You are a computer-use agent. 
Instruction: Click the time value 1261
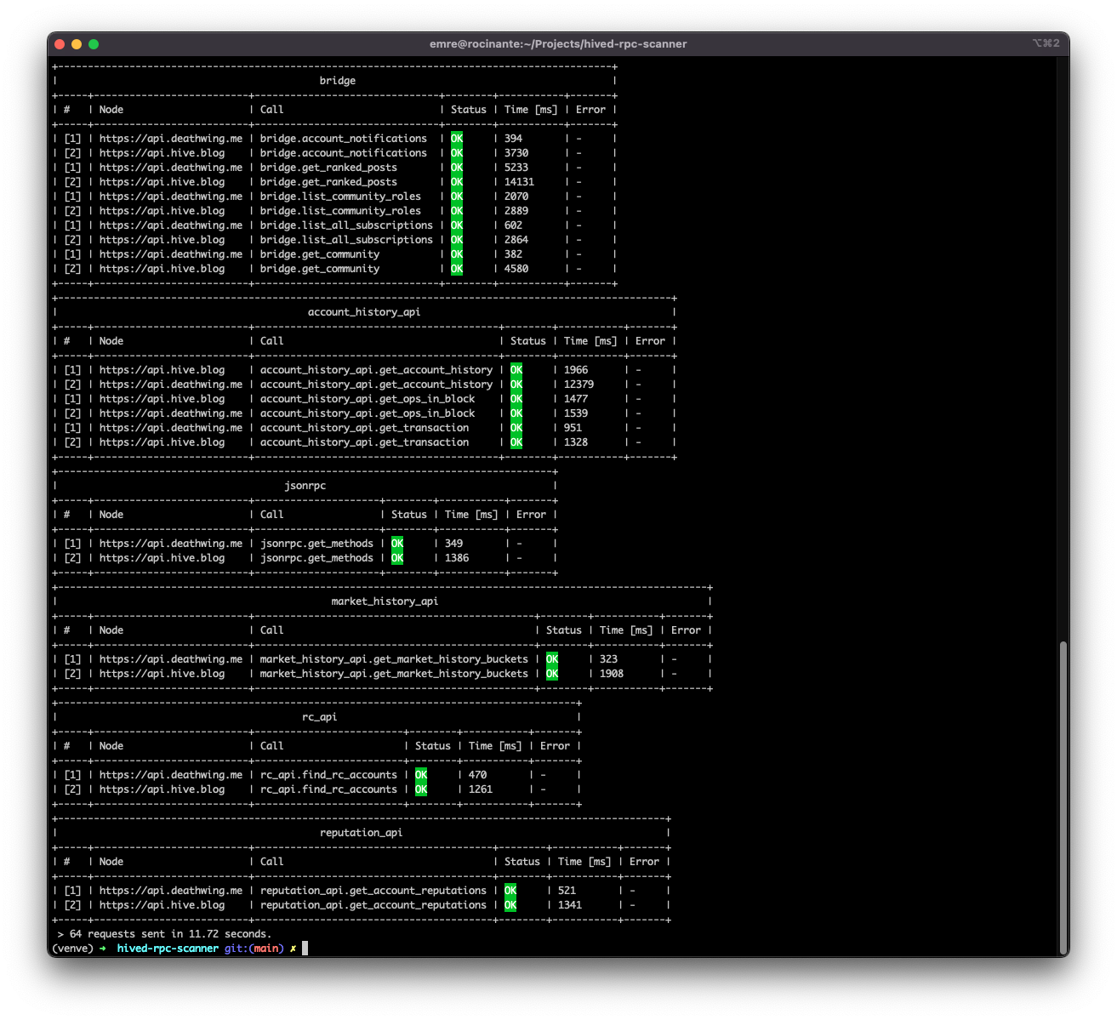pyautogui.click(x=481, y=789)
